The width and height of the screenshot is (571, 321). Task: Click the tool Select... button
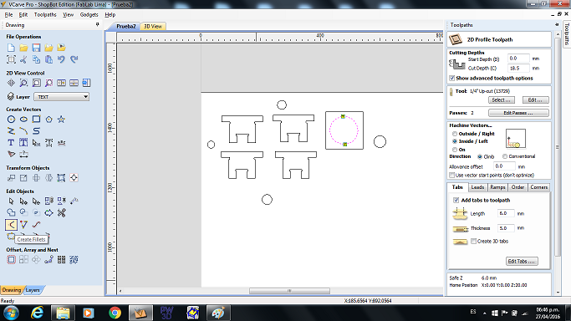pyautogui.click(x=502, y=100)
